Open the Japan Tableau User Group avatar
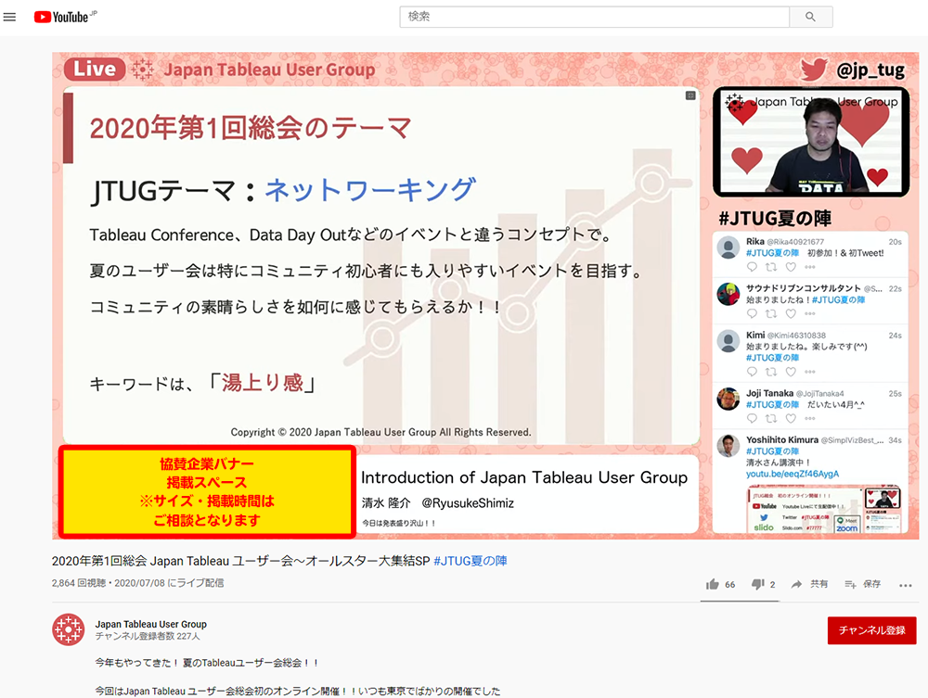Image resolution: width=928 pixels, height=698 pixels. click(68, 629)
